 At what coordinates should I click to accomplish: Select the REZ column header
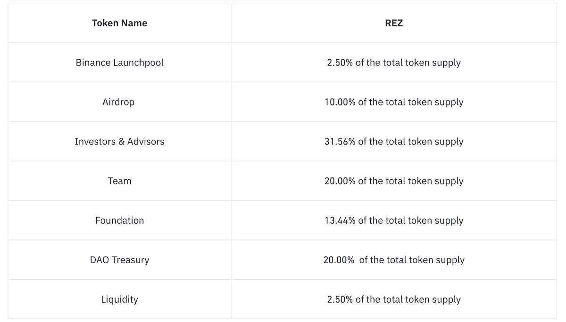click(394, 23)
